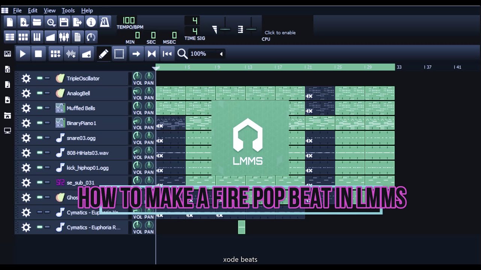
Task: Create a new project with the toolbar icon
Action: click(x=10, y=22)
